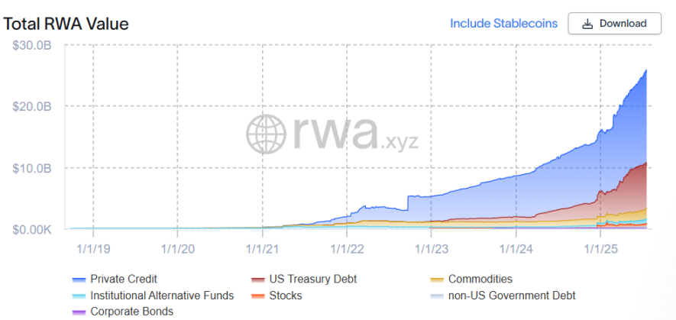This screenshot has width=676, height=320.
Task: Toggle the non-US Government Debt legend entry
Action: point(512,295)
